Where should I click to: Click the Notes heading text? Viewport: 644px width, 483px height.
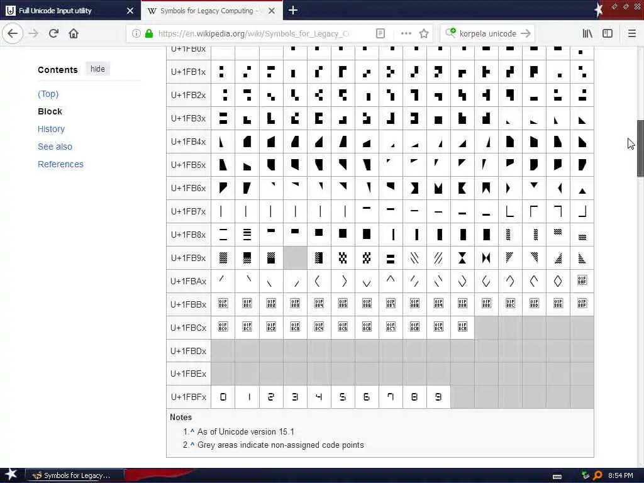(180, 418)
